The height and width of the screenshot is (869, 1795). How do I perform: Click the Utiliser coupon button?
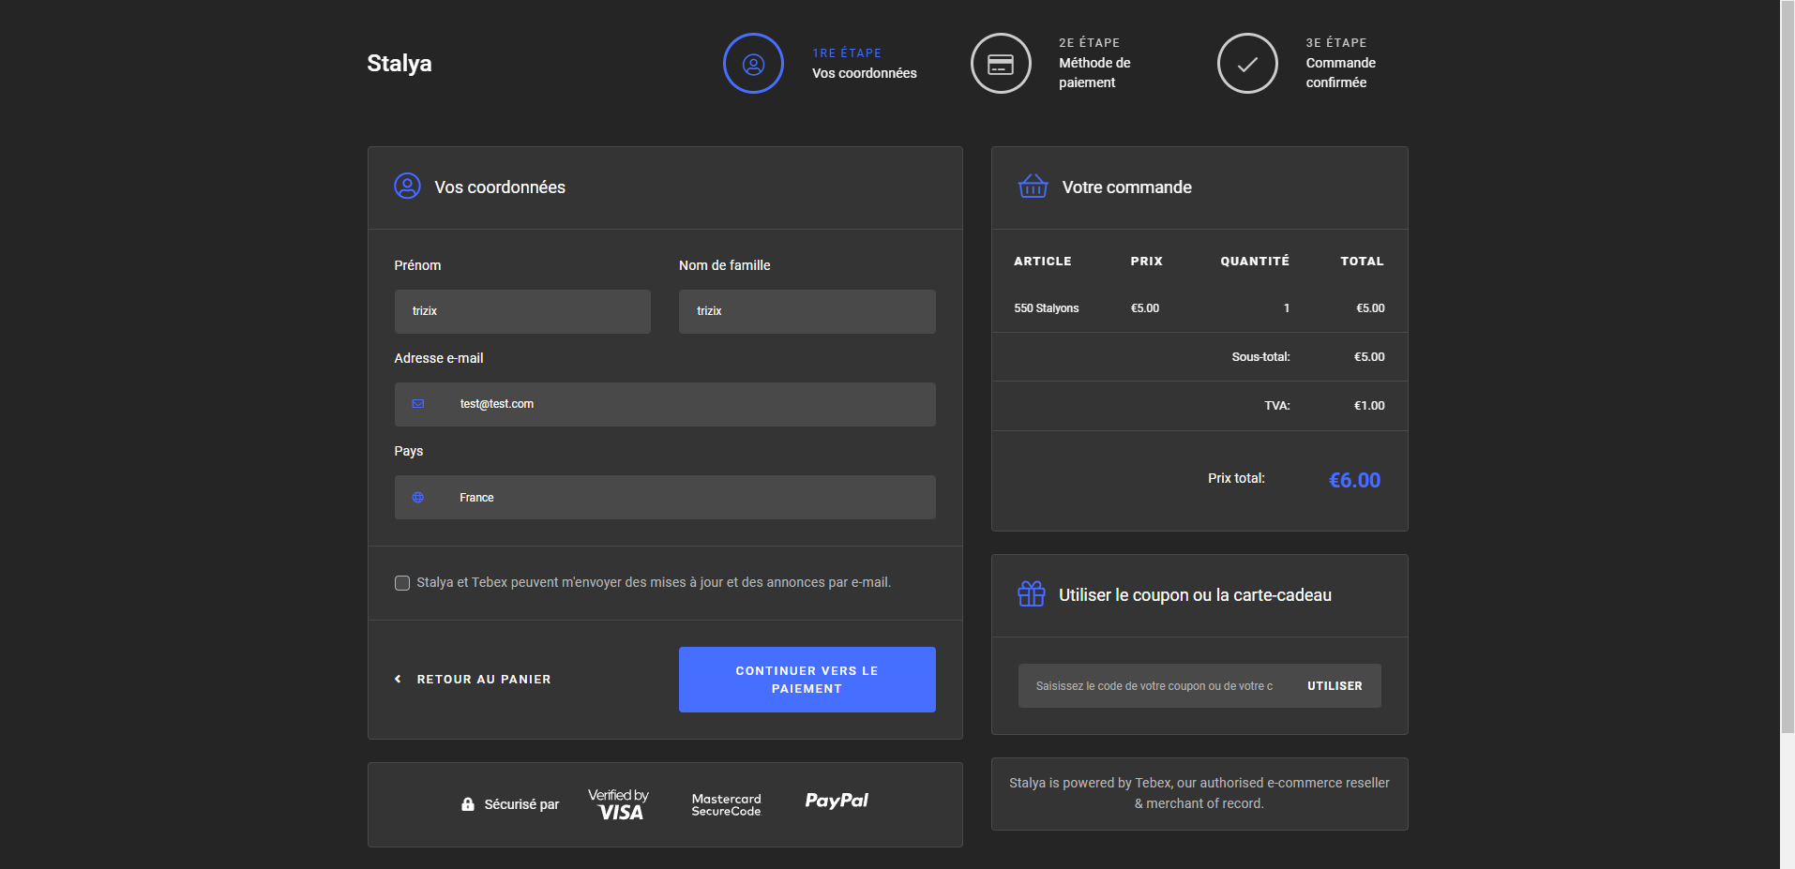point(1335,686)
